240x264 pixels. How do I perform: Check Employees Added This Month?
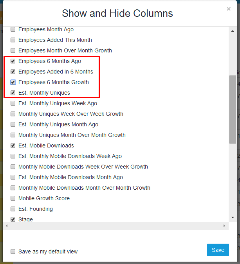(13, 40)
